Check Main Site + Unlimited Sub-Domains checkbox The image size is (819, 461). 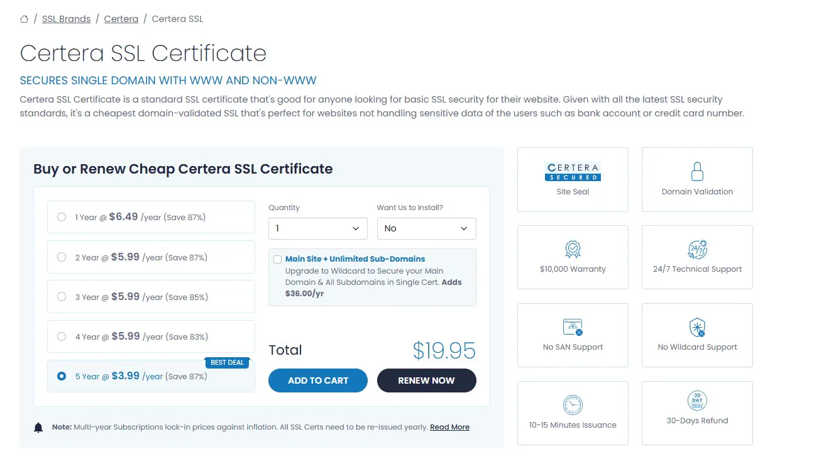click(x=278, y=259)
